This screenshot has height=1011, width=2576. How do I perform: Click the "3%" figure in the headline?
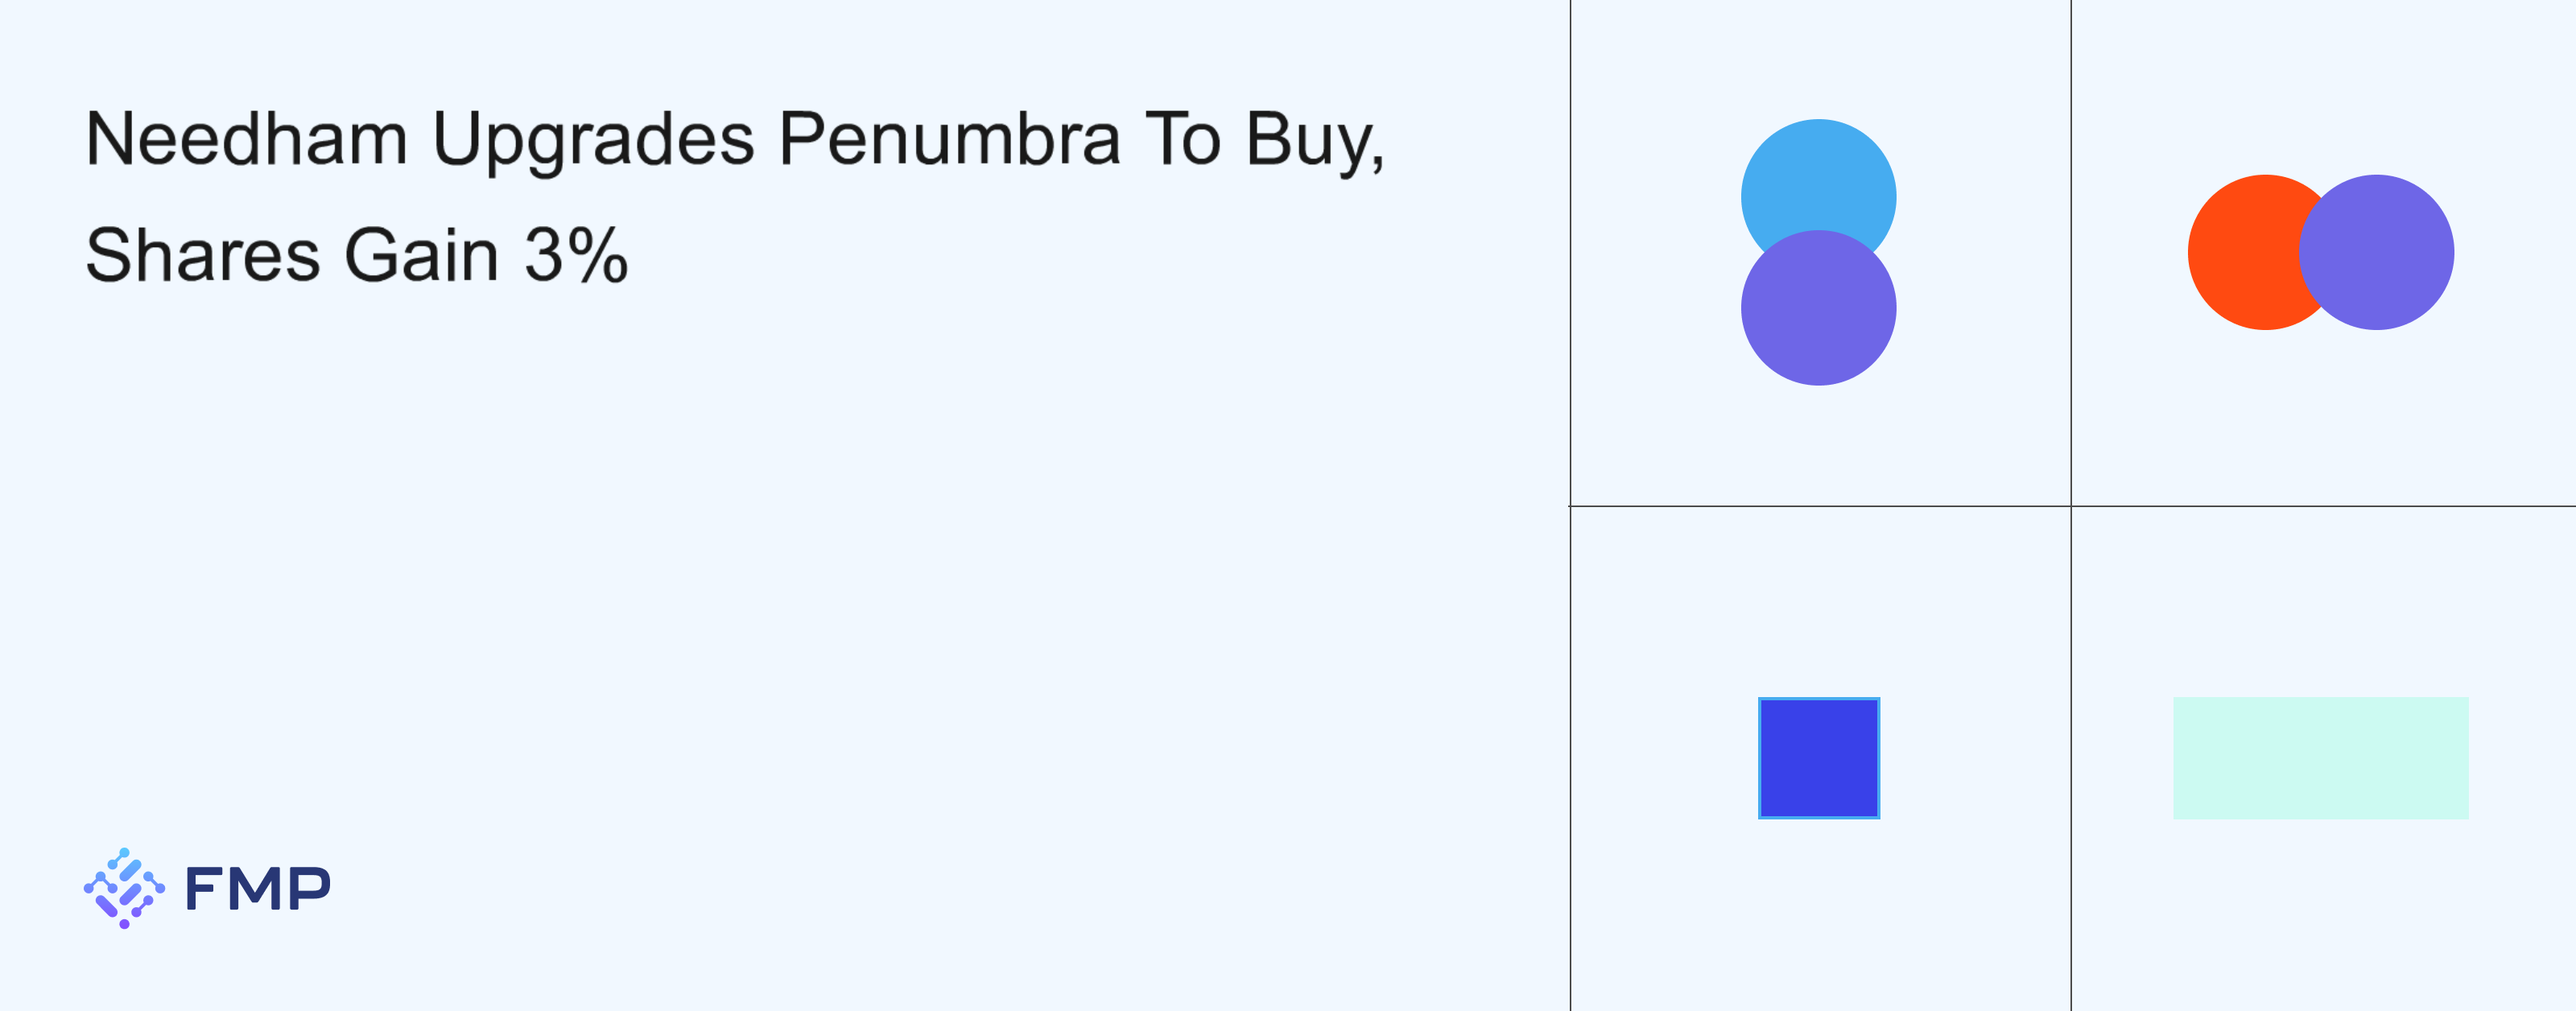tap(576, 255)
